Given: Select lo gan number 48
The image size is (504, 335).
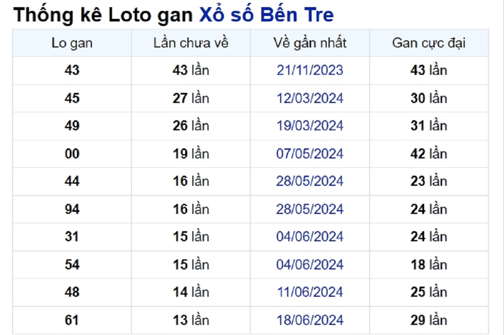Looking at the screenshot, I should [x=72, y=292].
